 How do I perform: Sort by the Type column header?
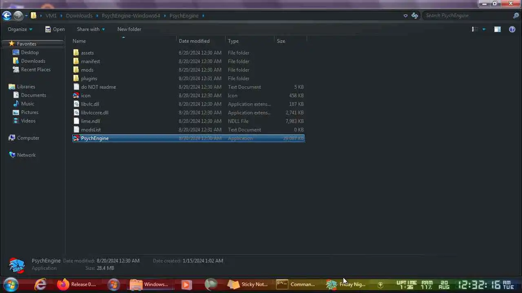coord(250,41)
